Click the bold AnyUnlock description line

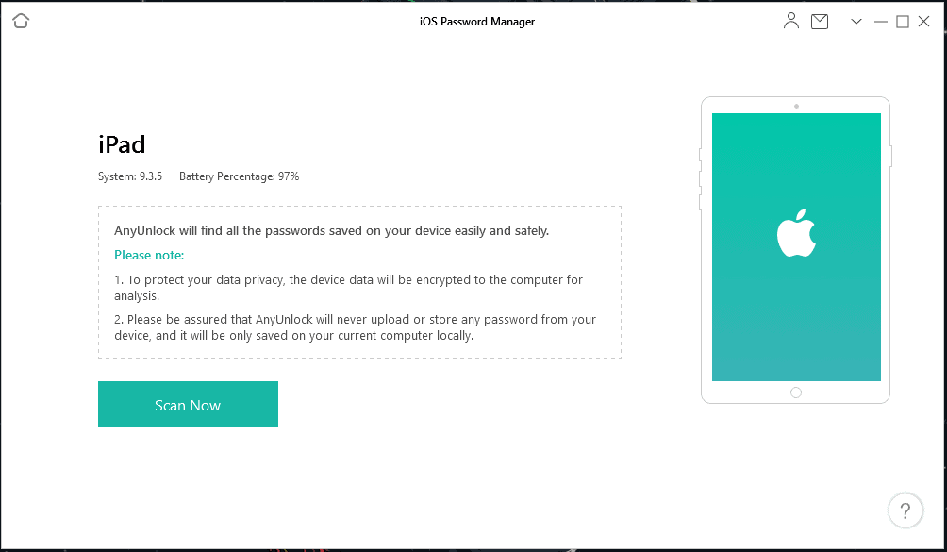point(331,230)
